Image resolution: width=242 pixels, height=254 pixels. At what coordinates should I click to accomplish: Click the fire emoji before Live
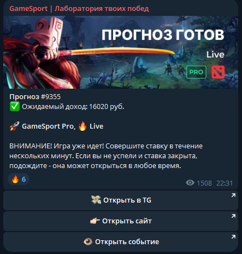(82, 126)
